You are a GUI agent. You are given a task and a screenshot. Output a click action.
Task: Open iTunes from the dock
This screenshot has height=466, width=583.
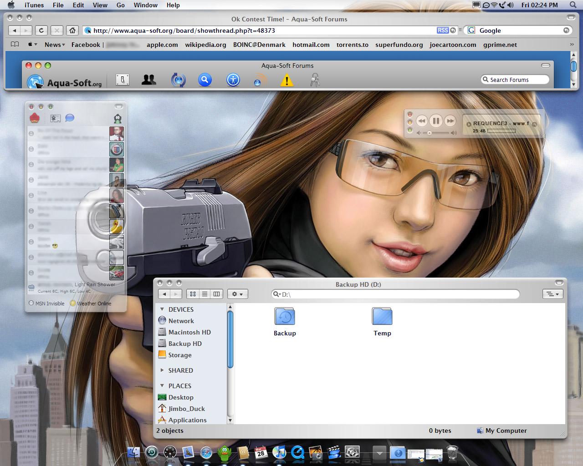tap(279, 452)
